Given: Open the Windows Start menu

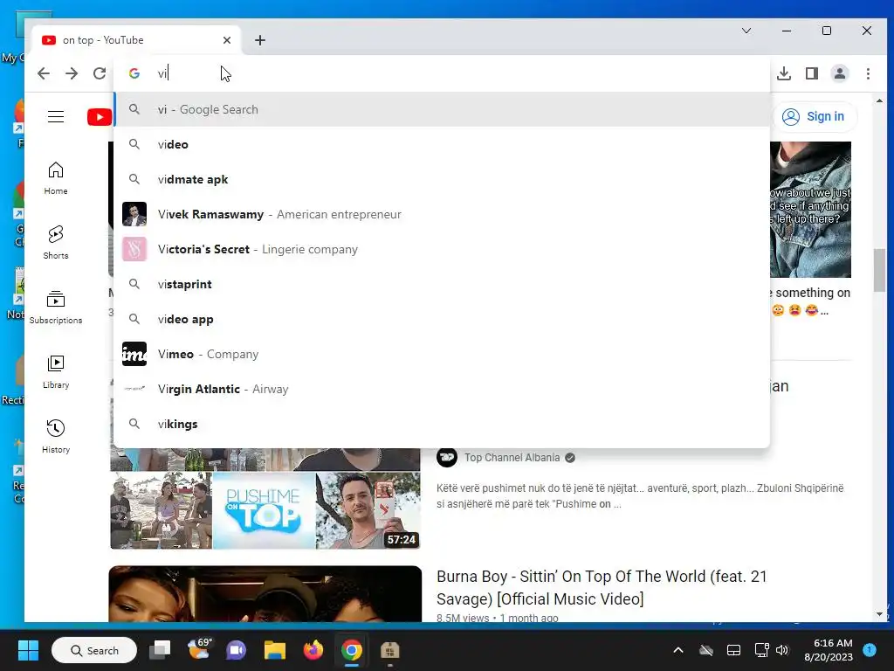Looking at the screenshot, I should (x=28, y=650).
